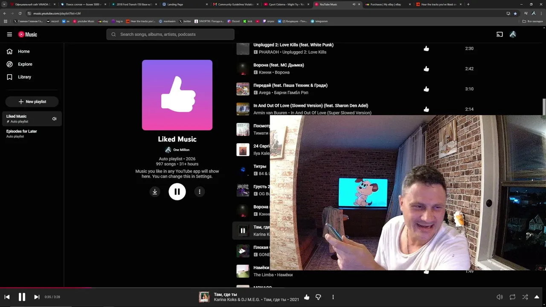Image resolution: width=546 pixels, height=307 pixels.
Task: Skip to previous track
Action: coord(7,297)
